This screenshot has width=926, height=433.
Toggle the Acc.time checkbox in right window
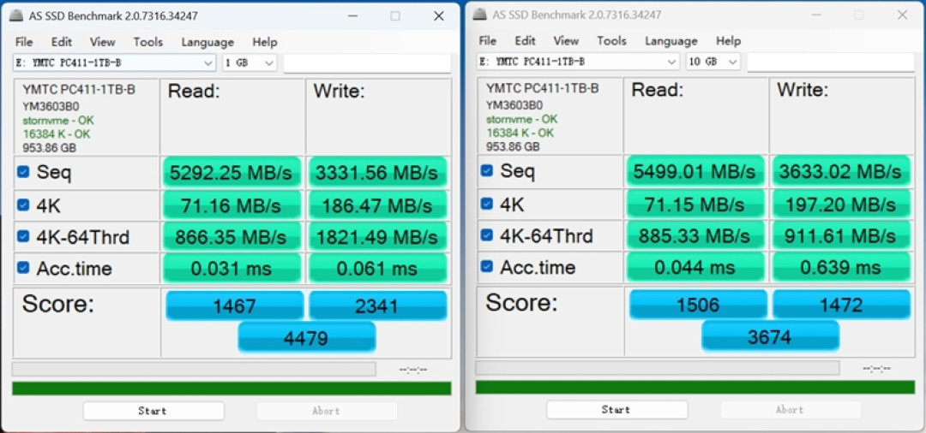[487, 266]
